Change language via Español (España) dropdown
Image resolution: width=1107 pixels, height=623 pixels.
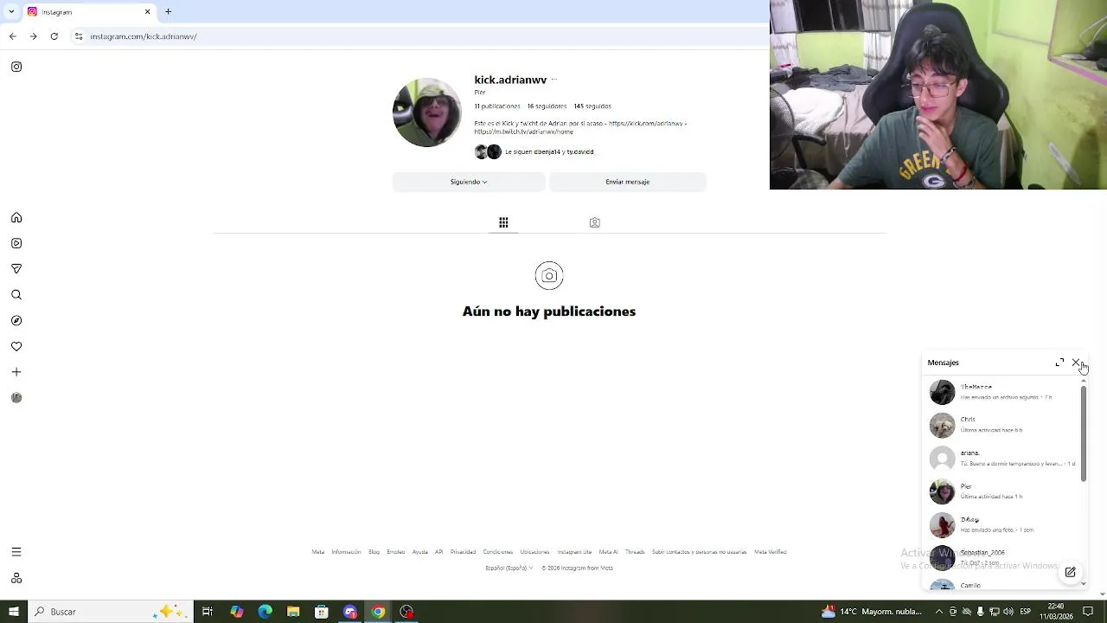pos(509,568)
